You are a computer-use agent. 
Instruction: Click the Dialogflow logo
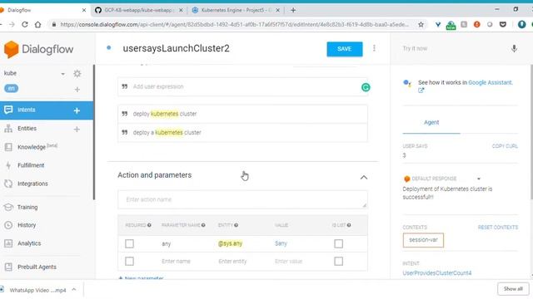[x=38, y=49]
